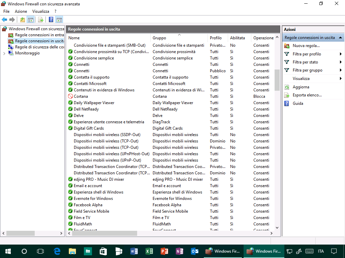345x258 pixels.
Task: Open Excel from the taskbar
Action: click(149, 251)
